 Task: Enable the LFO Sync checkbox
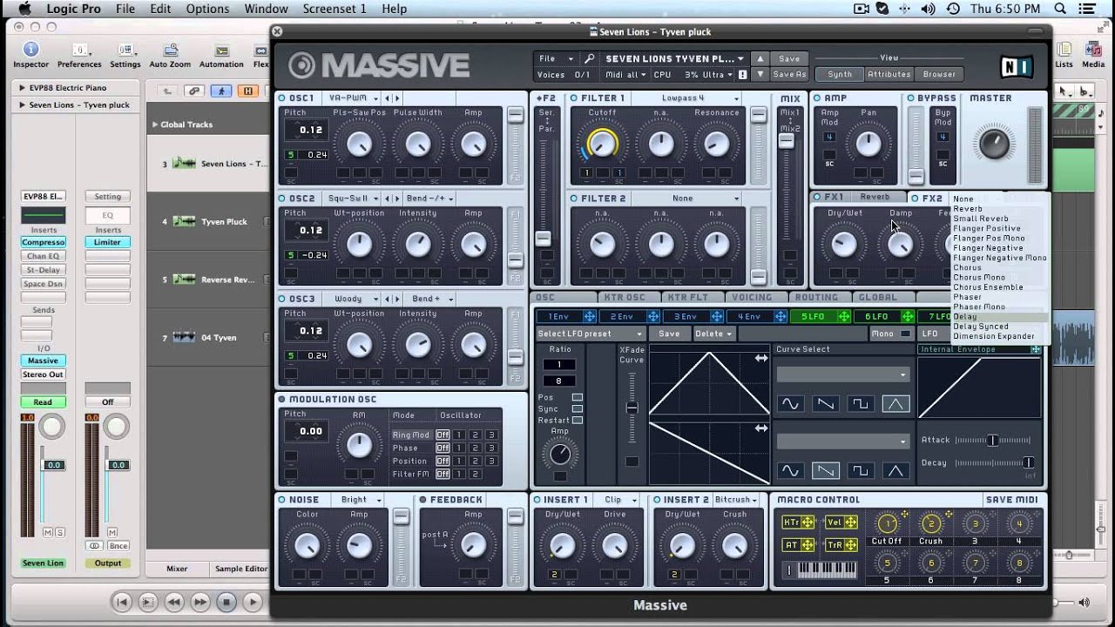577,408
